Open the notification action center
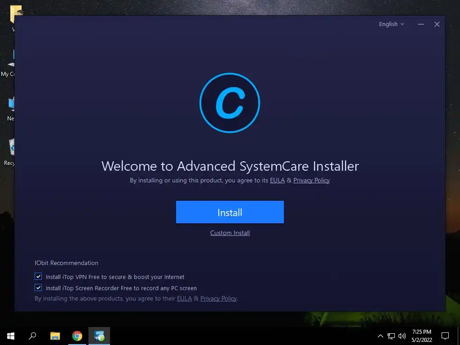Viewport: 460px width, 345px height. click(445, 336)
